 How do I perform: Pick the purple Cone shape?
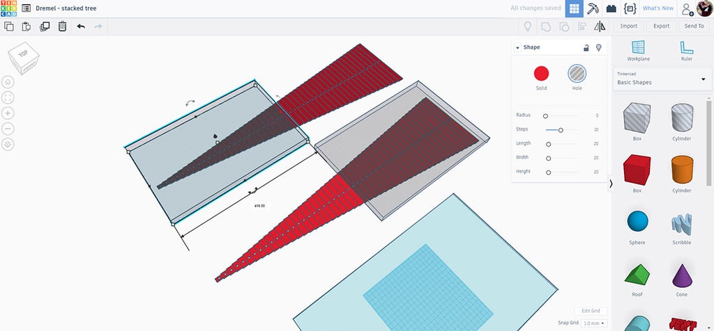[x=682, y=275]
